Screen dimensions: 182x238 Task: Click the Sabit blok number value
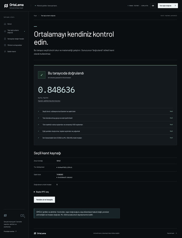point(60,174)
